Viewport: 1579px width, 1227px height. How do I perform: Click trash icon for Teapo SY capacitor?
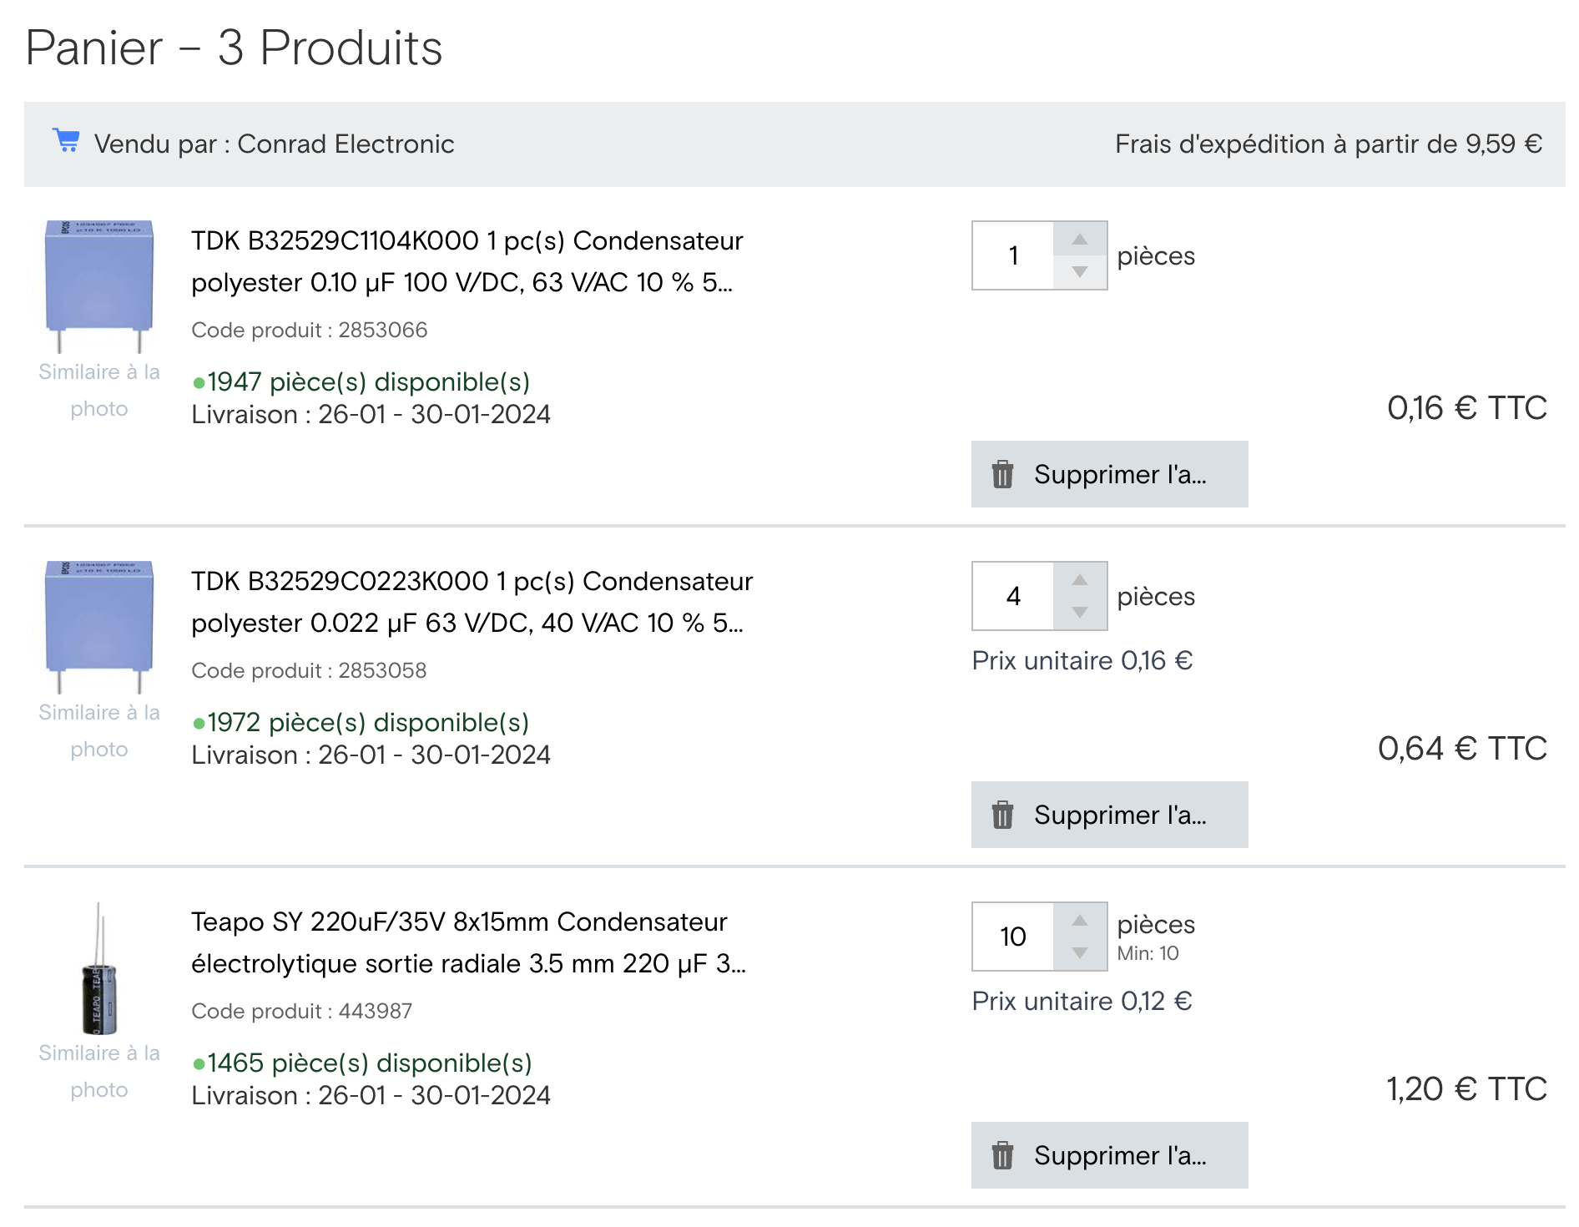pos(1002,1155)
